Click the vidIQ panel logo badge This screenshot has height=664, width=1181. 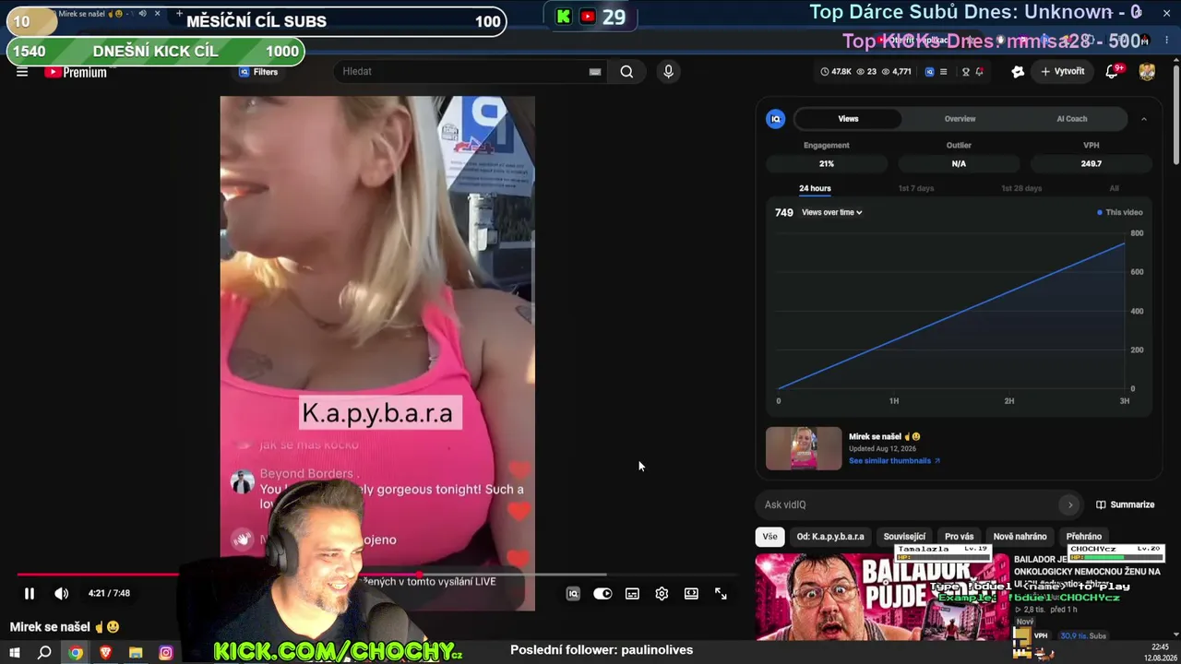776,119
